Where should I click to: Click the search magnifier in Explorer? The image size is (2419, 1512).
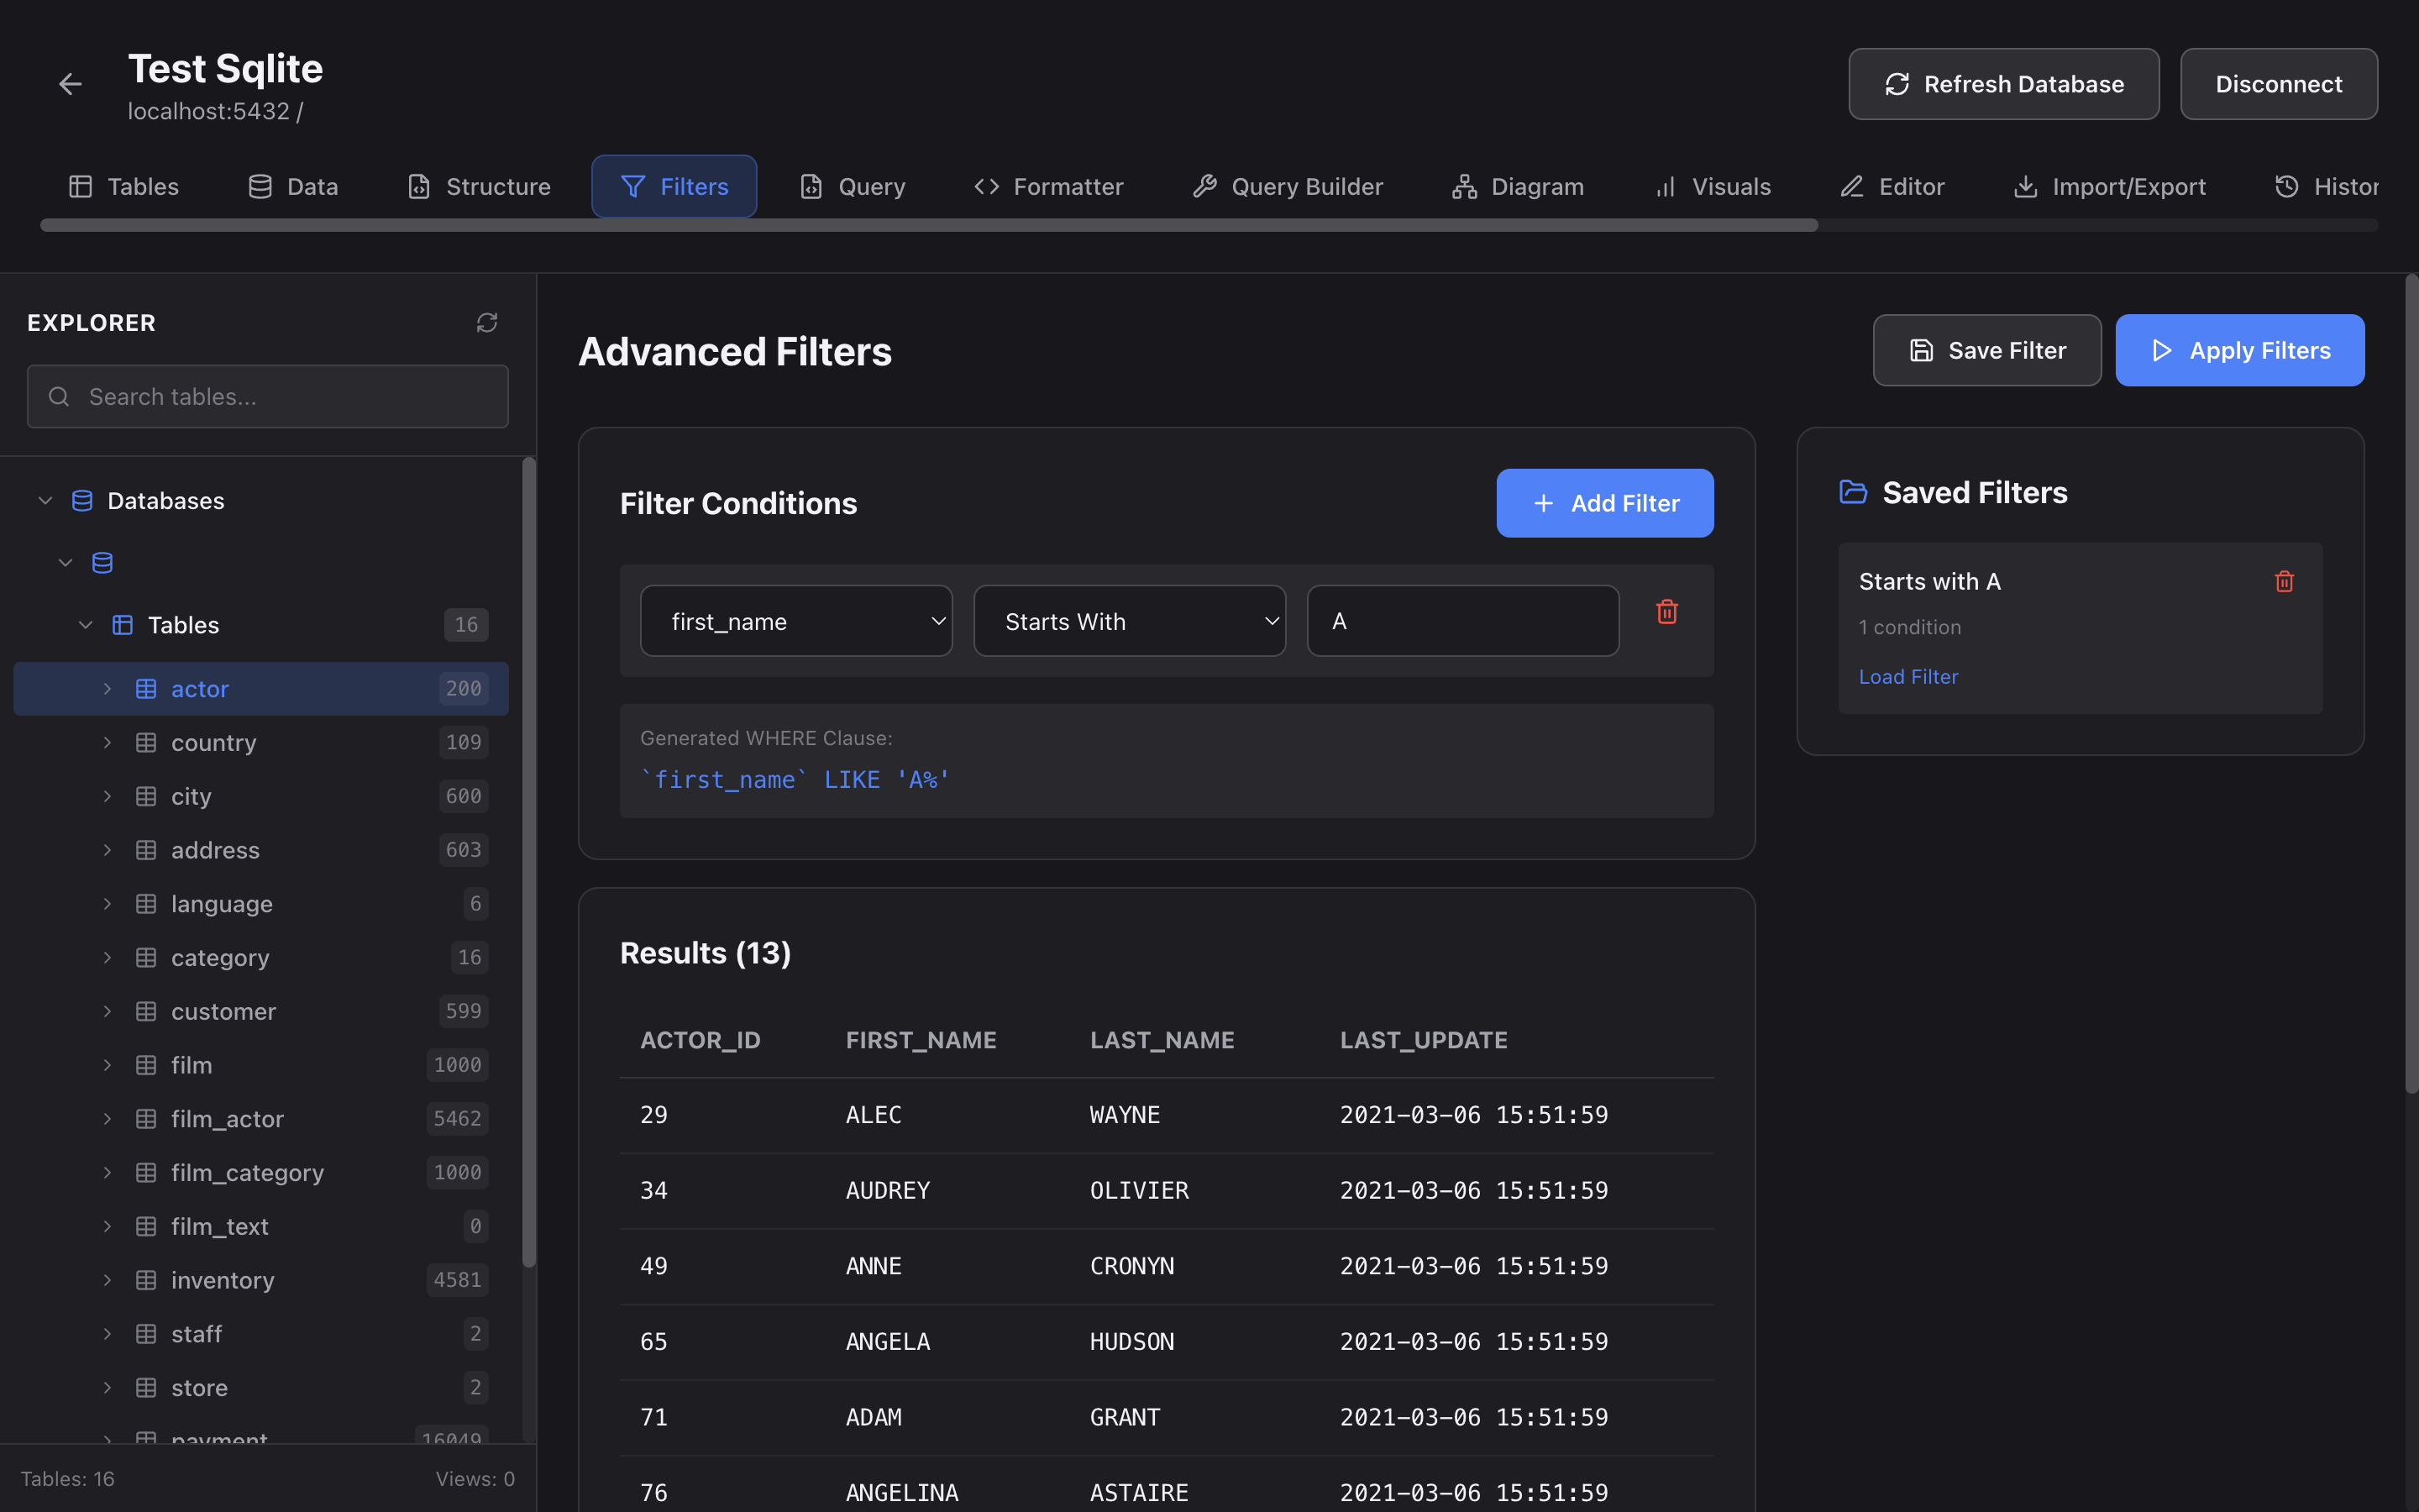click(58, 396)
